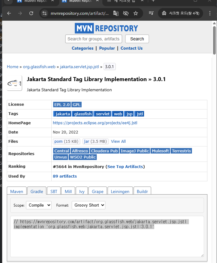Switch to the Maven tab
Viewport: 217px width, 263px height.
tap(17, 191)
